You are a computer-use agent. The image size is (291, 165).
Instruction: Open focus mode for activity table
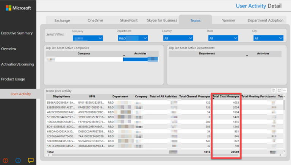279,90
